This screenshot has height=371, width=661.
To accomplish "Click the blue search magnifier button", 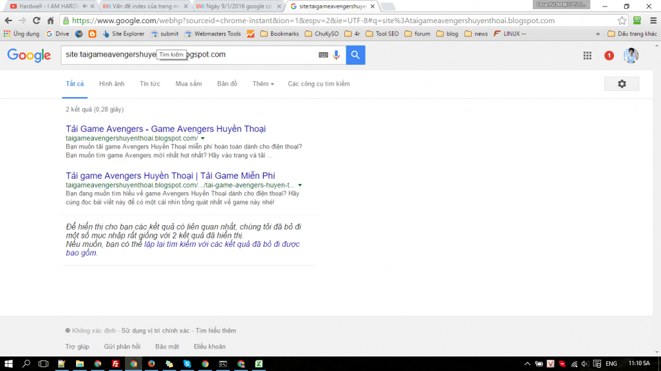I will (356, 55).
